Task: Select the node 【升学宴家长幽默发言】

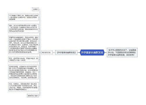Action: click(x=66, y=52)
